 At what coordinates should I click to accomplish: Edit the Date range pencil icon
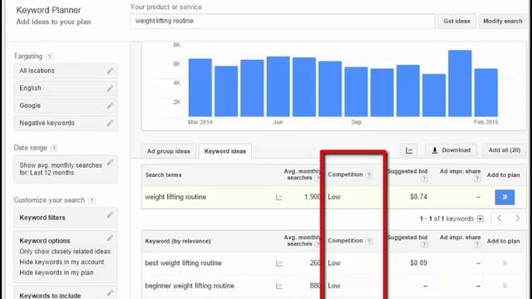pos(110,163)
